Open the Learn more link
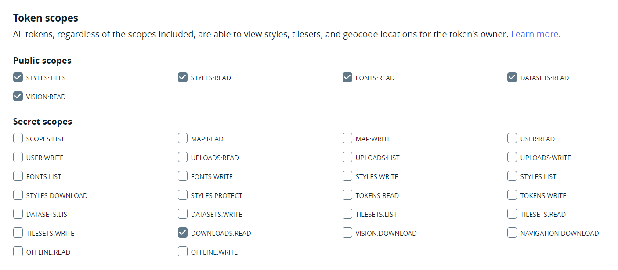 click(535, 34)
